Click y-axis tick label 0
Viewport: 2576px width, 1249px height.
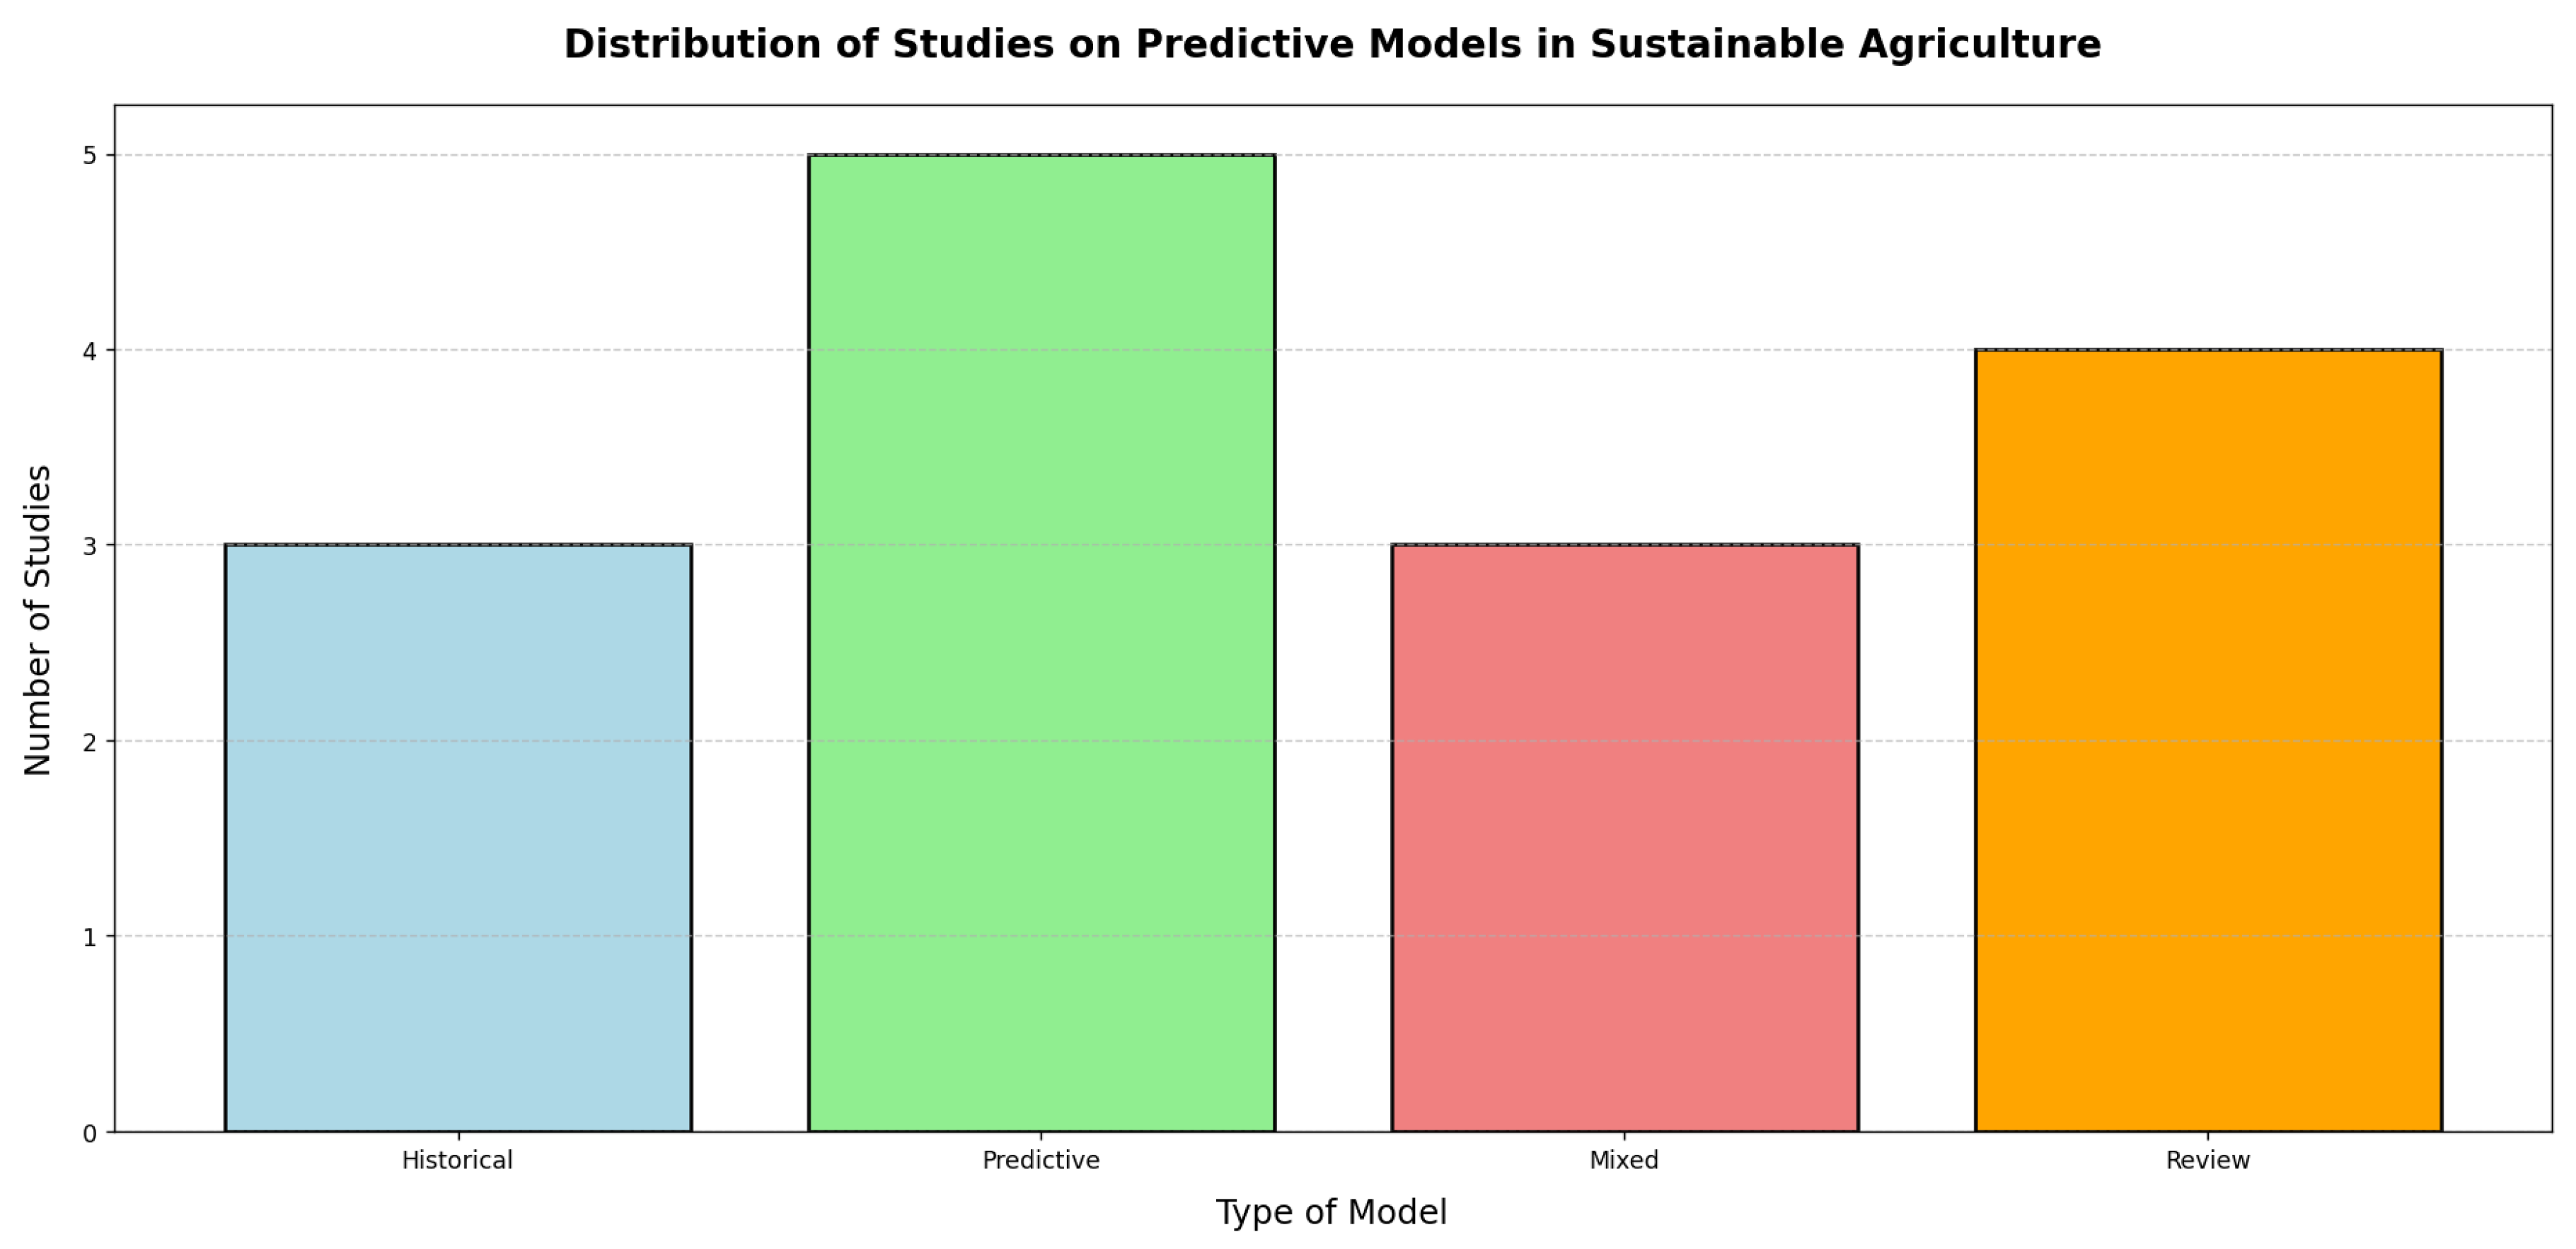[90, 1133]
